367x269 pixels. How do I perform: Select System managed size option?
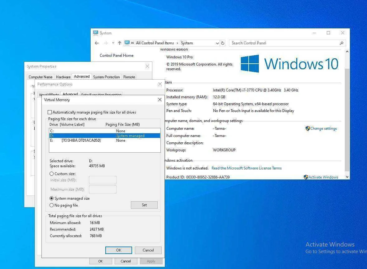(51, 198)
